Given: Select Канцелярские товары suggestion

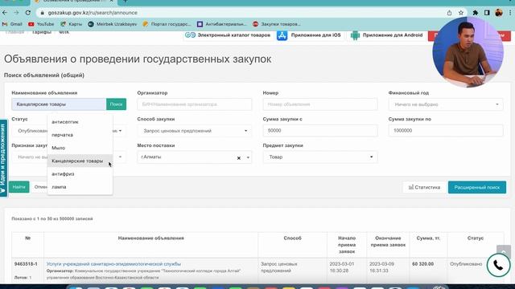Looking at the screenshot, I should coord(80,161).
